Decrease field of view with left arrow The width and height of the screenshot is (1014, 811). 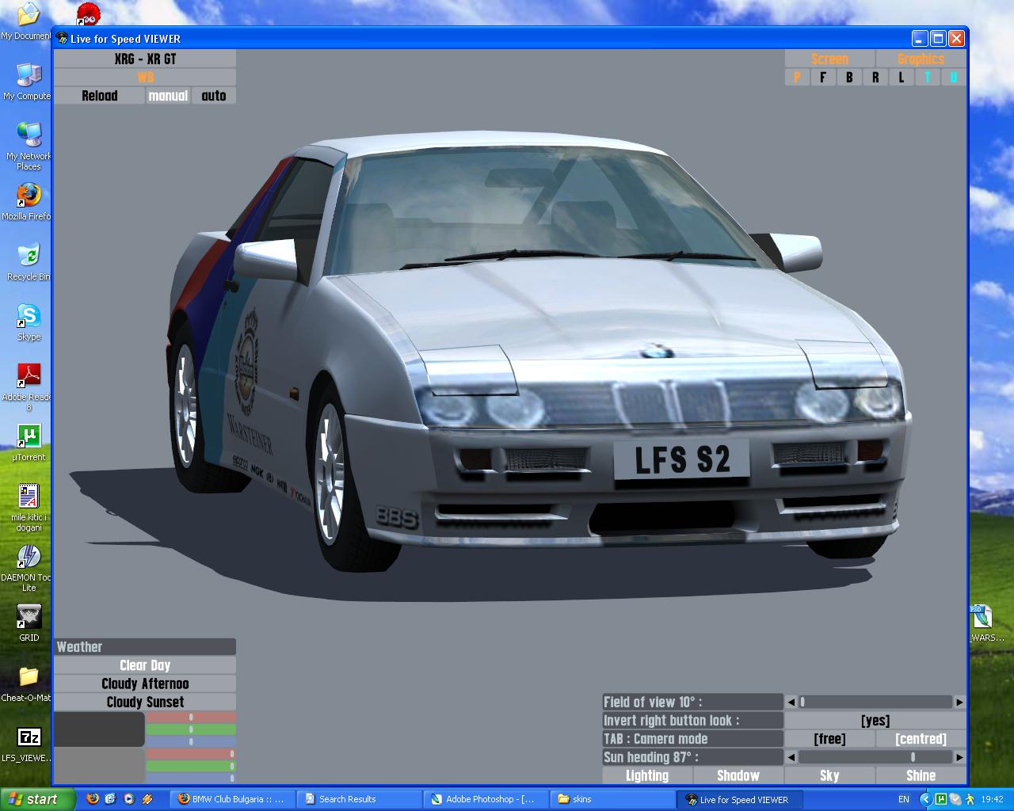click(791, 702)
